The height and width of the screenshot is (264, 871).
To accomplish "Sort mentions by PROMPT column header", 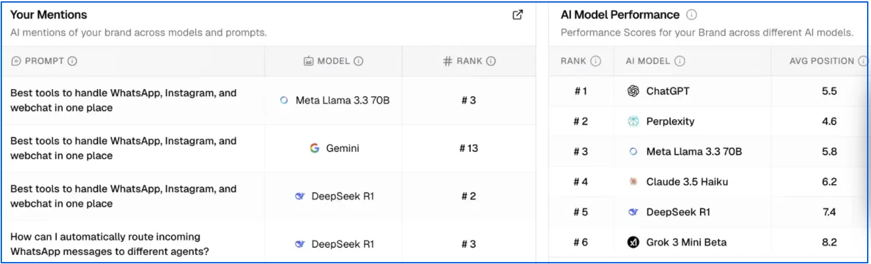I will 45,61.
